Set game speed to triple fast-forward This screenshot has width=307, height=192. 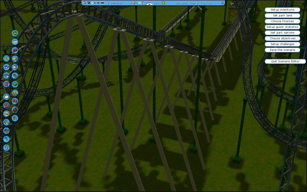102,3
